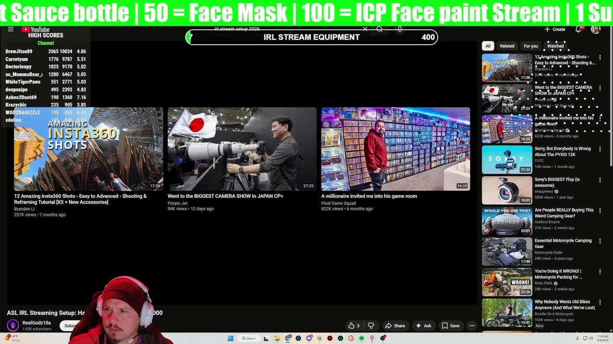
Task: Open '12 Amazing Insta360 Shots' end-screen title
Action: (80, 199)
